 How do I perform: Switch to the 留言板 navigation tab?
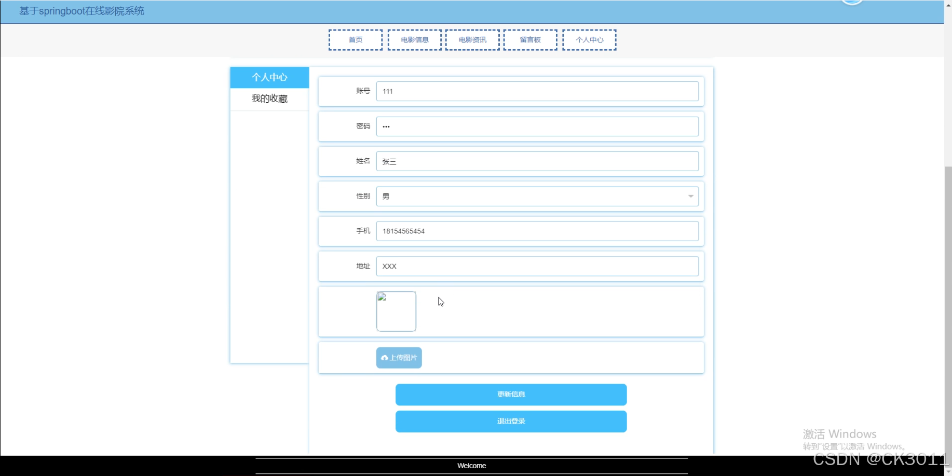[x=530, y=40]
